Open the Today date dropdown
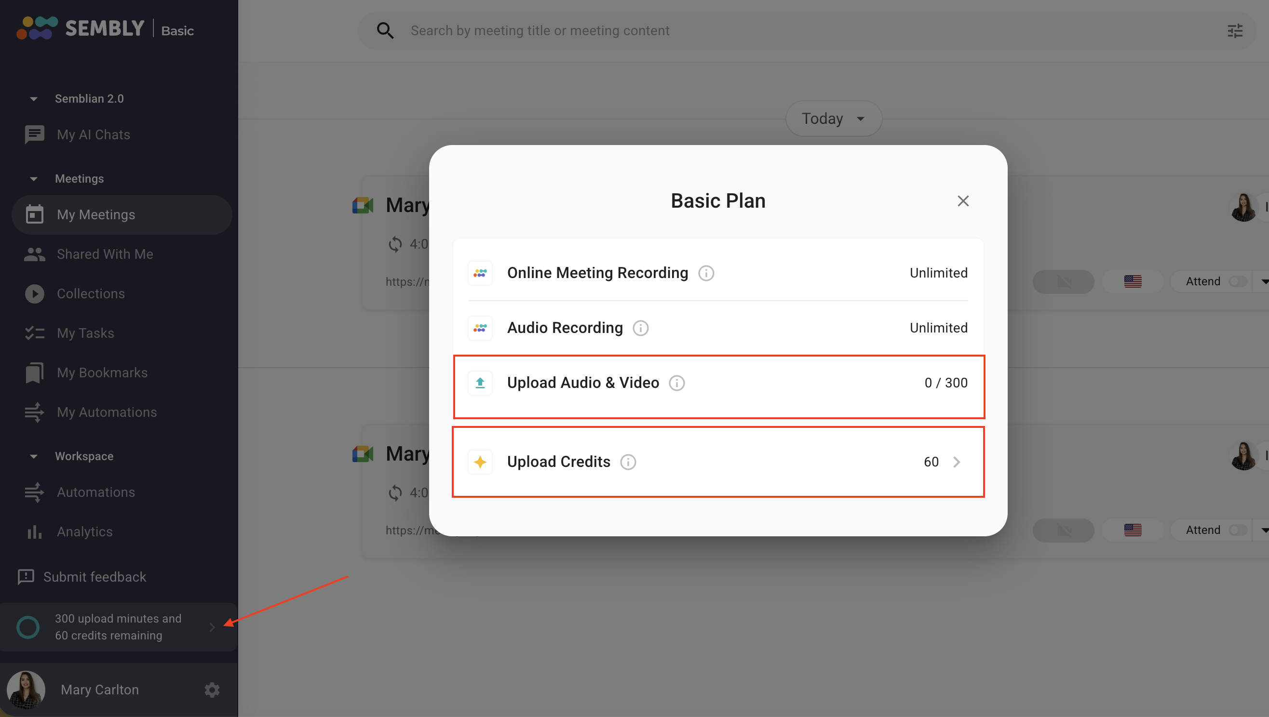The width and height of the screenshot is (1269, 717). coord(833,119)
